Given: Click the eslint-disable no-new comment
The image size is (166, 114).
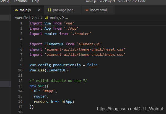Looking at the screenshot, I should [58, 81].
